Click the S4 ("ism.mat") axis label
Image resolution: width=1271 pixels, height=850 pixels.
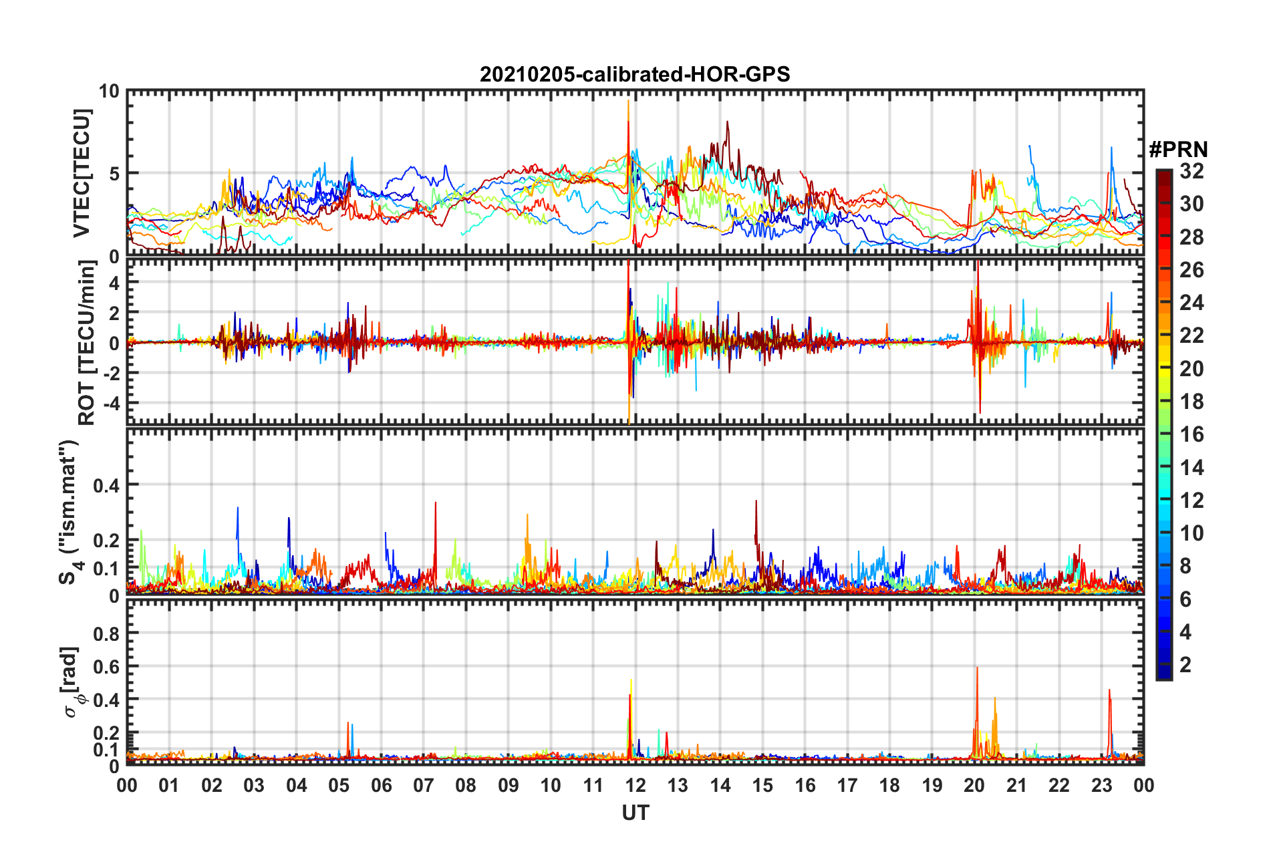click(x=71, y=512)
